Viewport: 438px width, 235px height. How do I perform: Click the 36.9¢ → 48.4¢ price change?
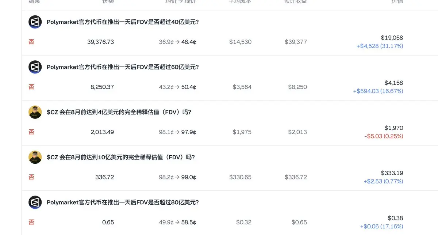click(177, 42)
